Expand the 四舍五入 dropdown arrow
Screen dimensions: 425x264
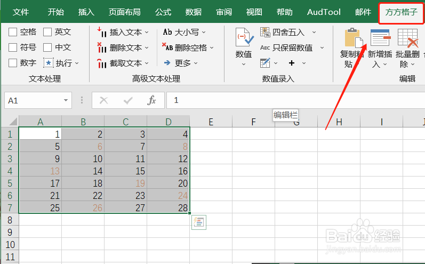coord(314,32)
